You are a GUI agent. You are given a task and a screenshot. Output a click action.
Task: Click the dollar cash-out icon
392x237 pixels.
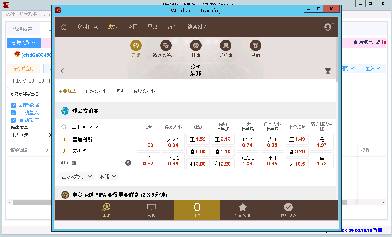pos(128,163)
